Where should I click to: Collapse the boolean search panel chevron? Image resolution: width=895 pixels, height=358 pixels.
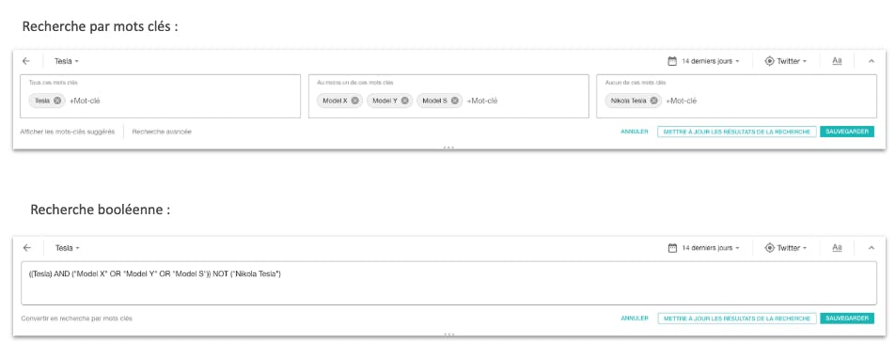coord(871,248)
